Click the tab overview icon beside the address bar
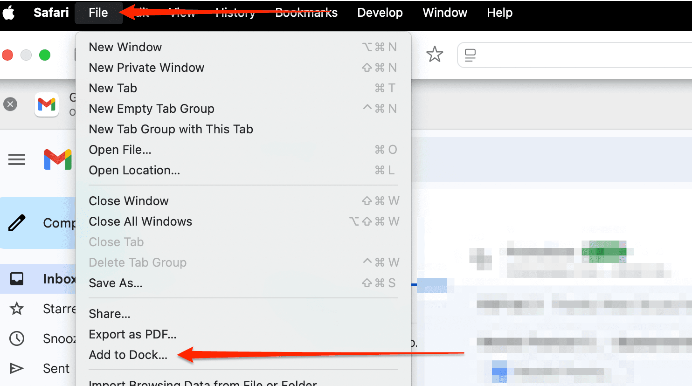This screenshot has height=386, width=692. pos(470,55)
